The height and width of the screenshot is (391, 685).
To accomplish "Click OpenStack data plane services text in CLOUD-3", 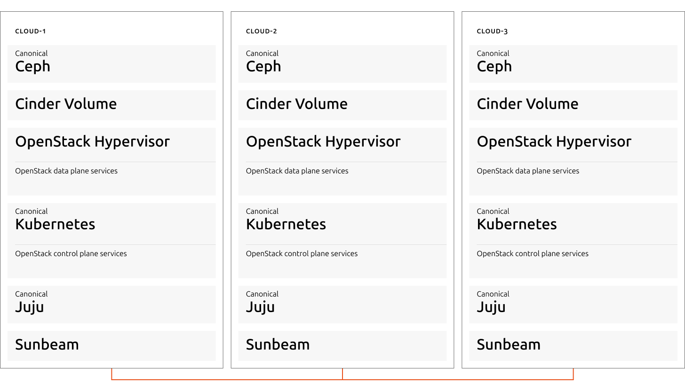I will pyautogui.click(x=528, y=171).
